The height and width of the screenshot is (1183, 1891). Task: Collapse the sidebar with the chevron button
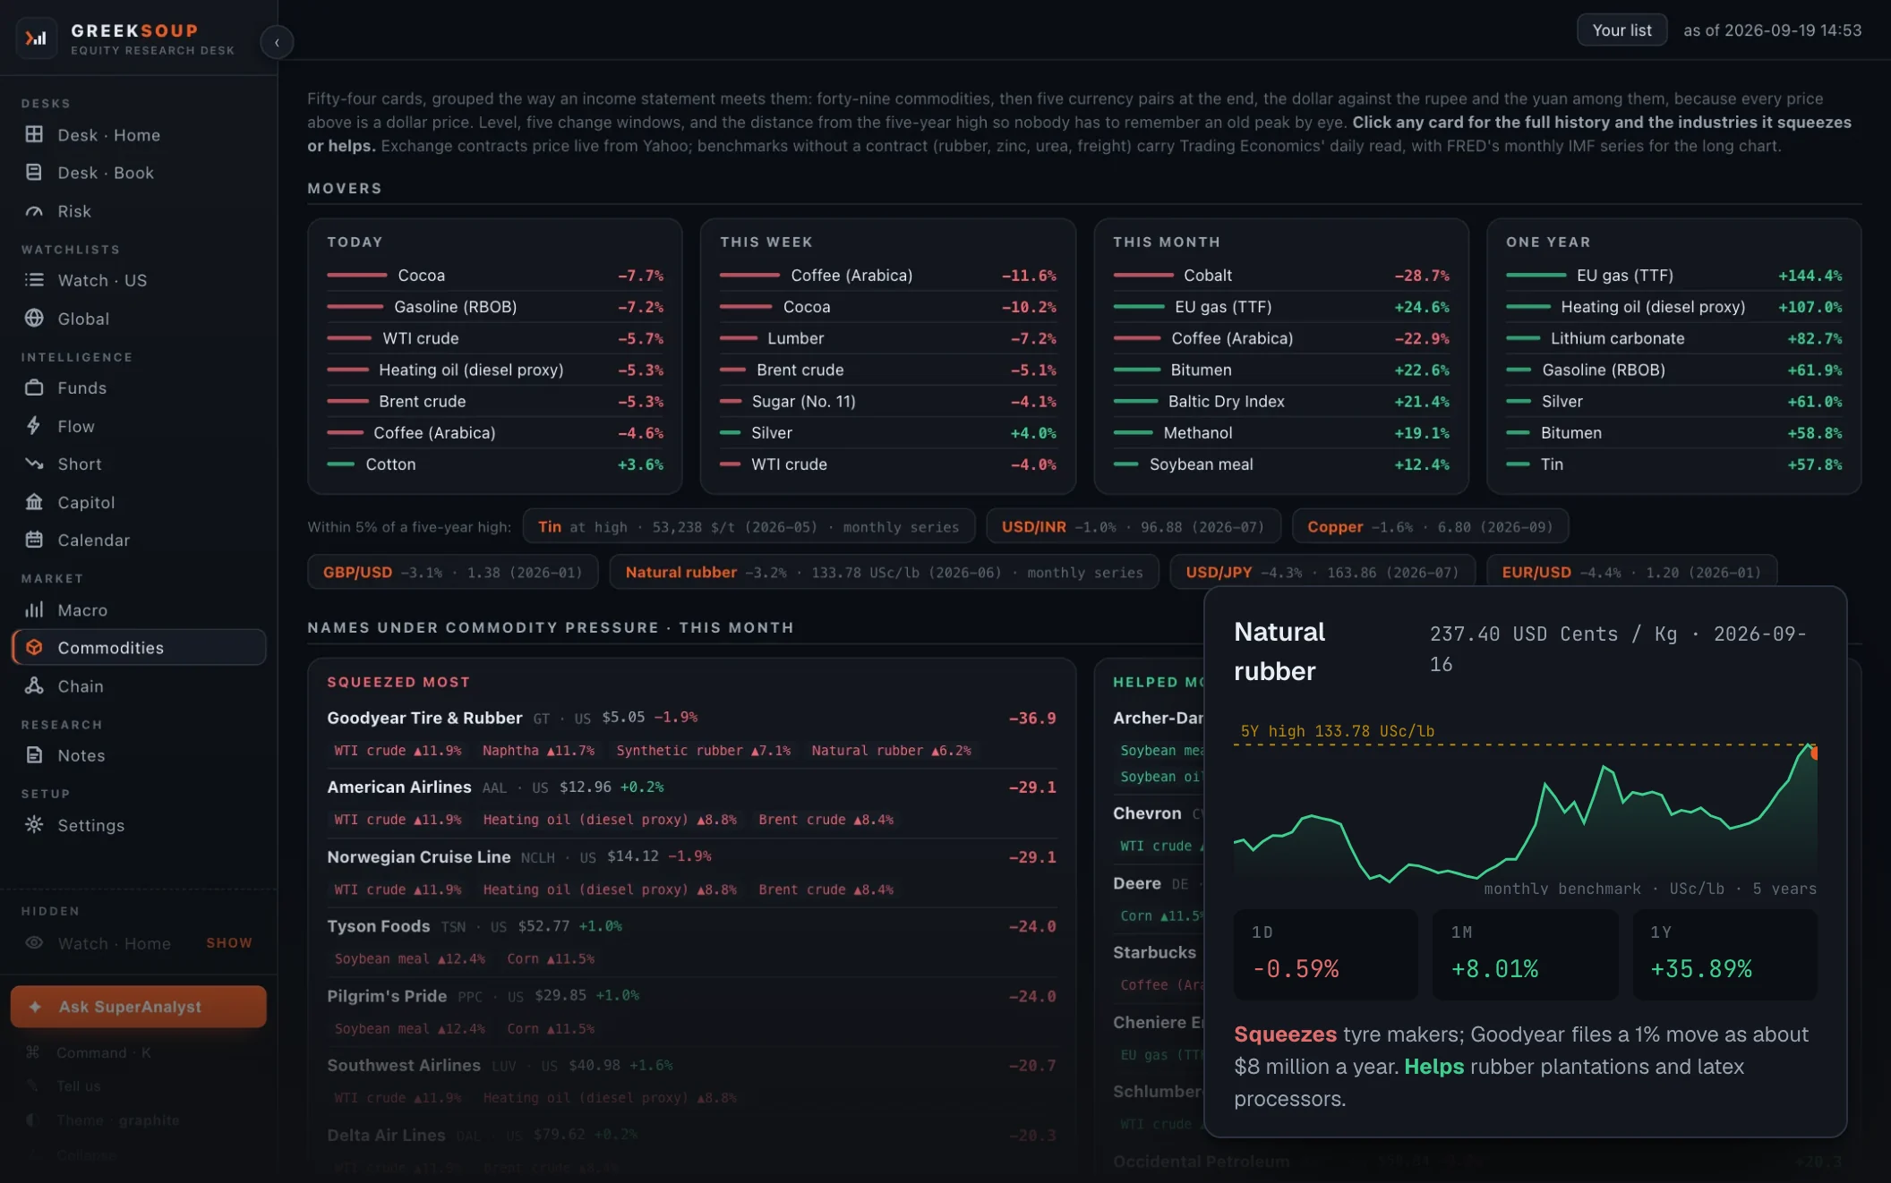(x=277, y=42)
